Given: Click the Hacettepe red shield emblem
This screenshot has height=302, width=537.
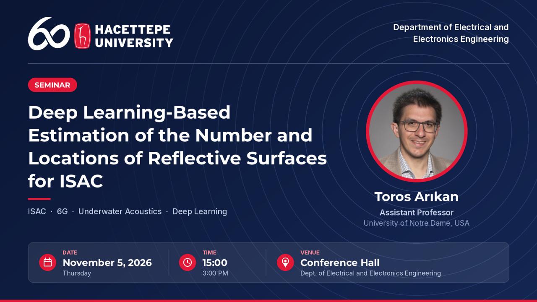Looking at the screenshot, I should tap(82, 36).
